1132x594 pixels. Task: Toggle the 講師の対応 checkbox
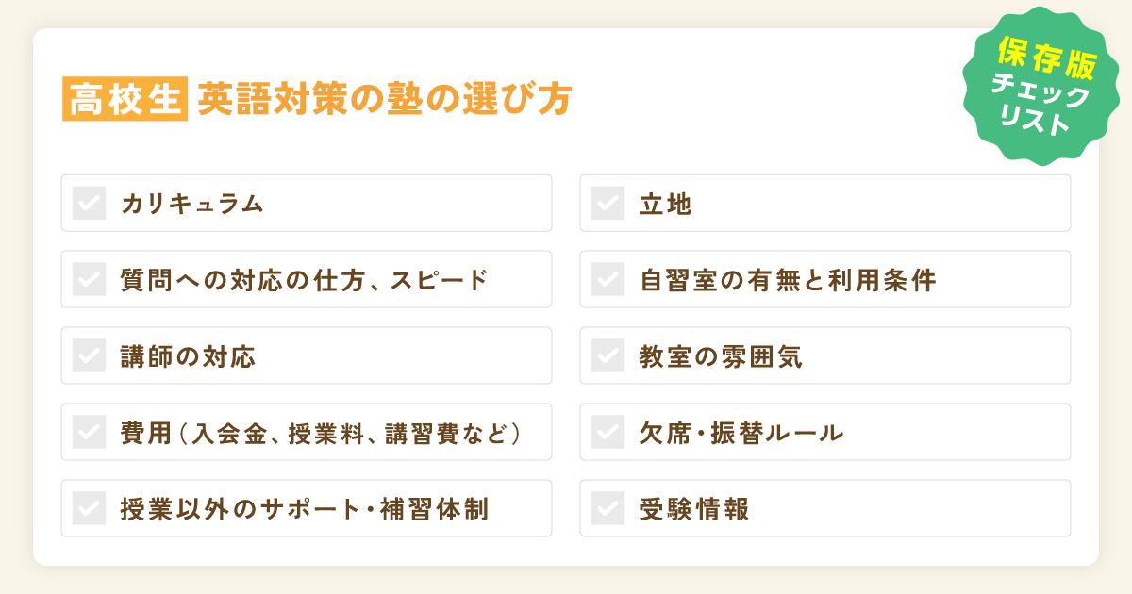[x=89, y=355]
